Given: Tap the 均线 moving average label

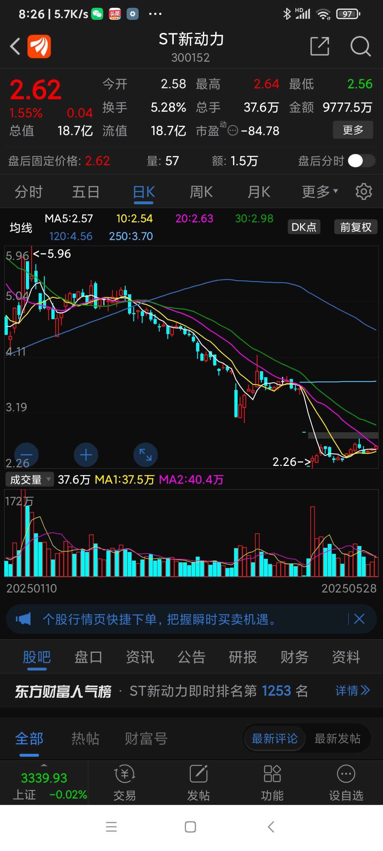Looking at the screenshot, I should pos(21,228).
